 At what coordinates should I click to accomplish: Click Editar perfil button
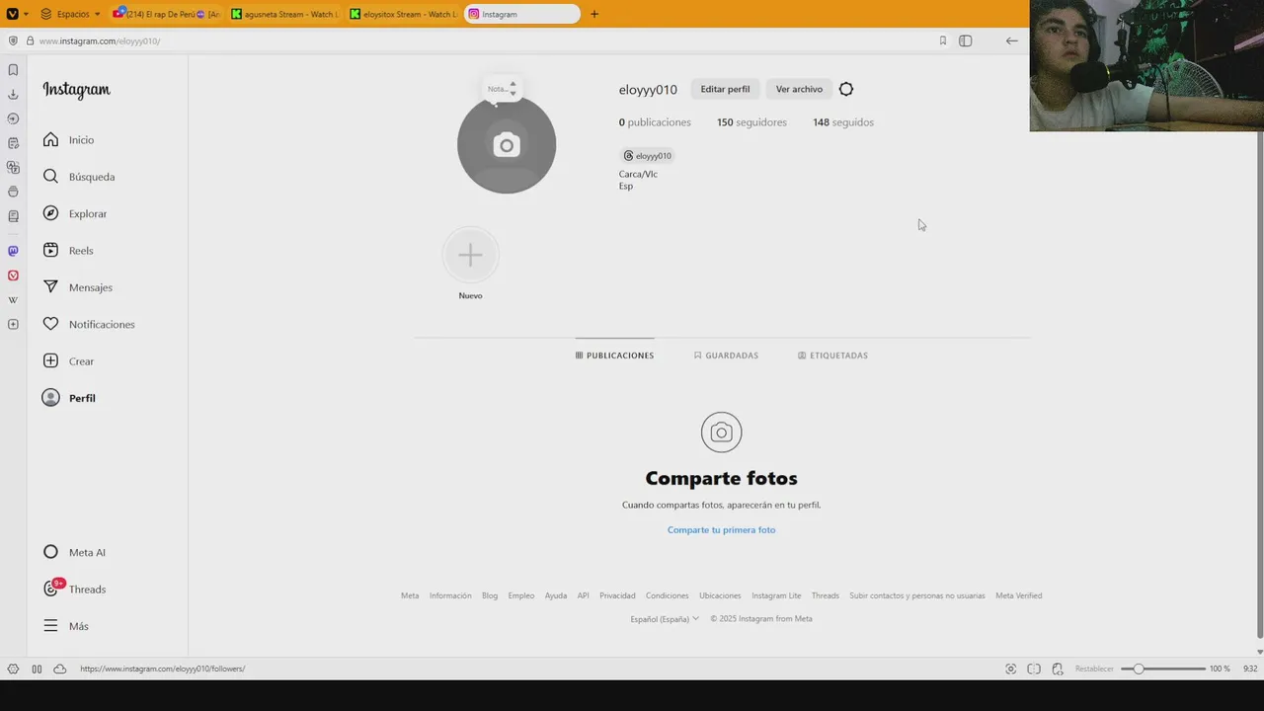coord(725,89)
